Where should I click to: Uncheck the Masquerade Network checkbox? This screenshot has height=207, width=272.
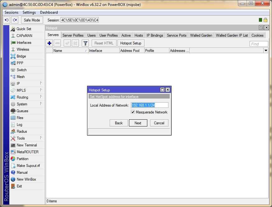click(133, 112)
